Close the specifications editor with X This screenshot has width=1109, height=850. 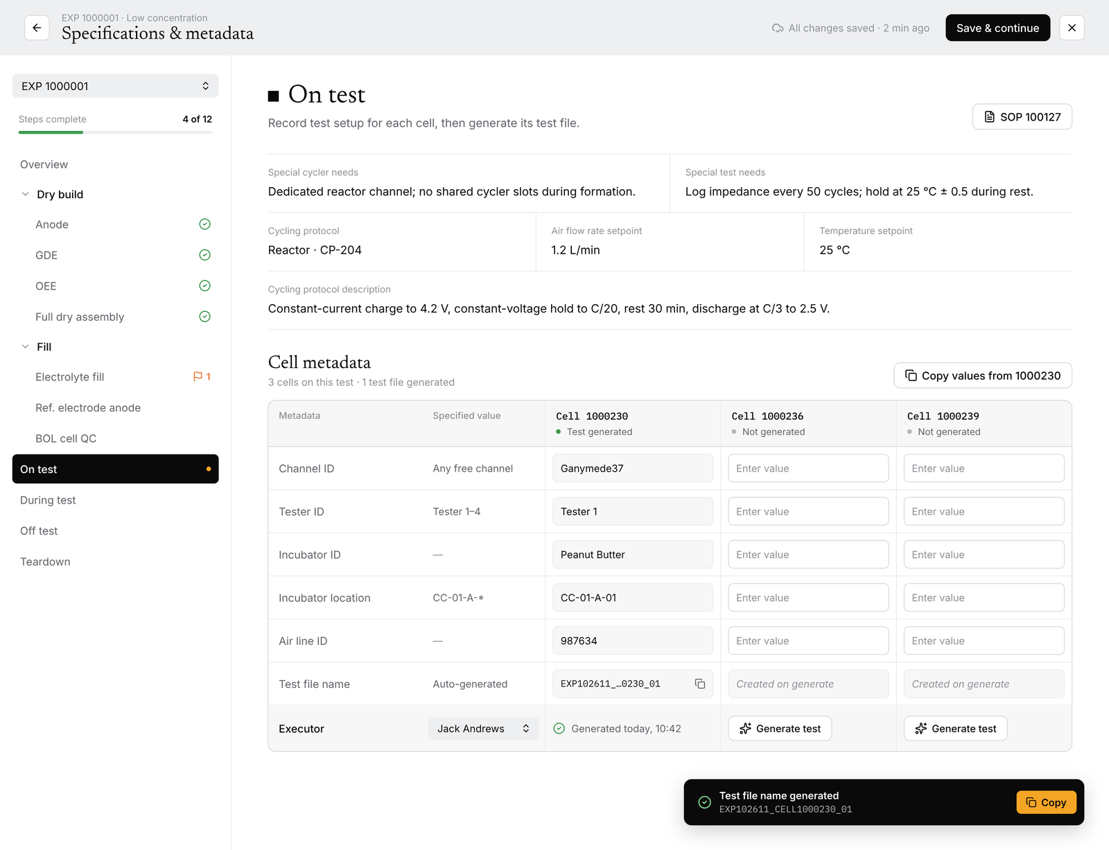point(1072,28)
